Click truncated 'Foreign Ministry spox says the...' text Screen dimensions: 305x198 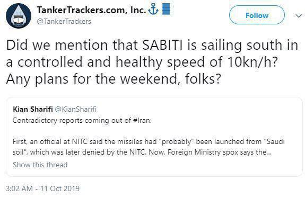[220, 152]
